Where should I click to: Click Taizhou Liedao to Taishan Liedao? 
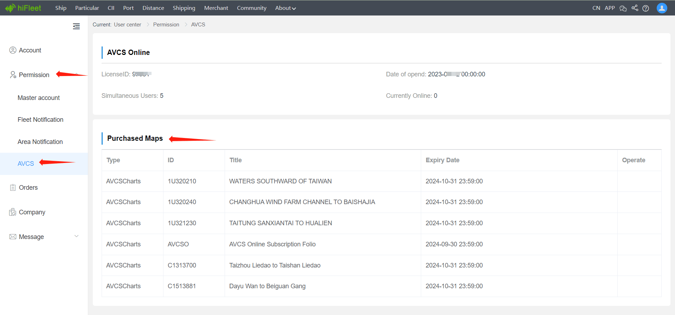point(275,265)
